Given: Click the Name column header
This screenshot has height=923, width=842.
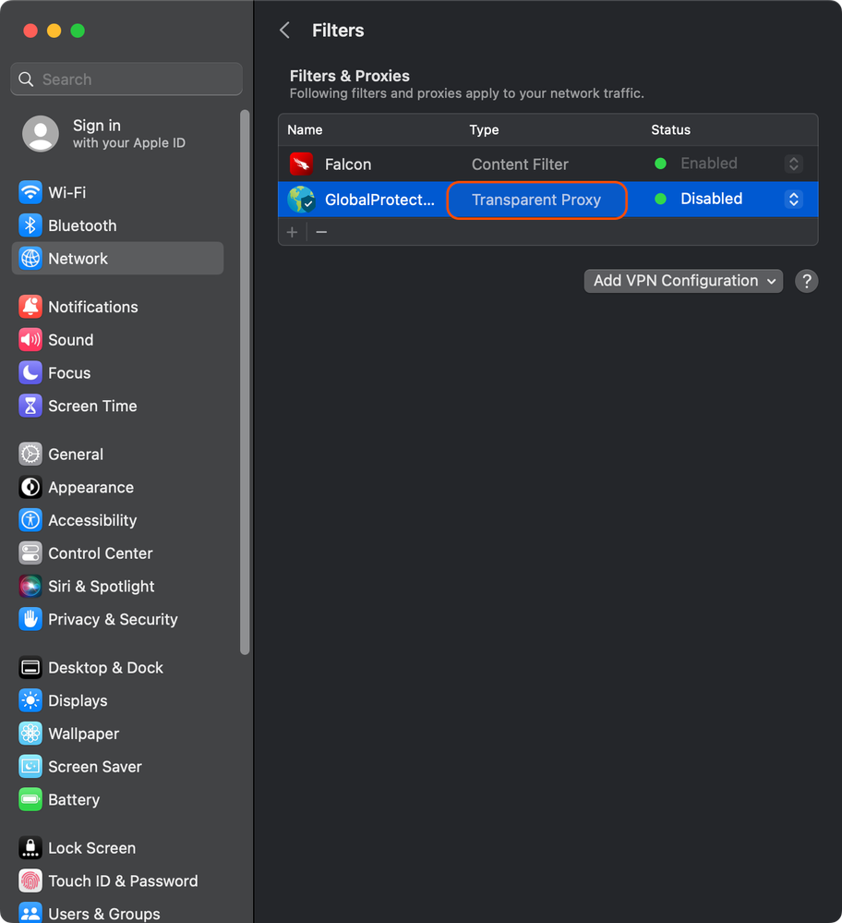Looking at the screenshot, I should (x=305, y=129).
